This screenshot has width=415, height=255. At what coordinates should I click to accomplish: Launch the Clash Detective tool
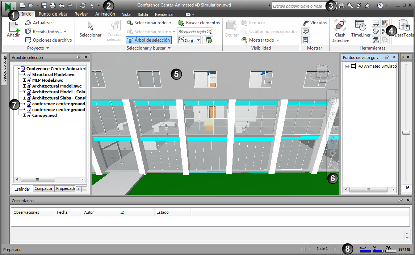click(x=340, y=31)
